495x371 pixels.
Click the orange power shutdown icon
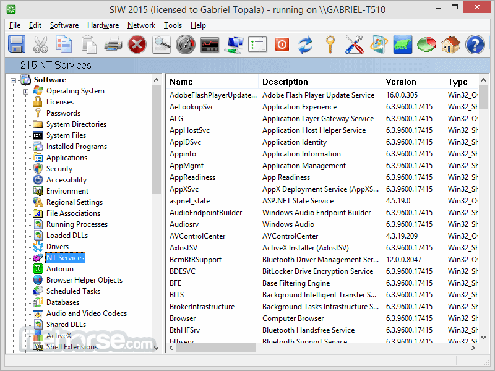282,45
